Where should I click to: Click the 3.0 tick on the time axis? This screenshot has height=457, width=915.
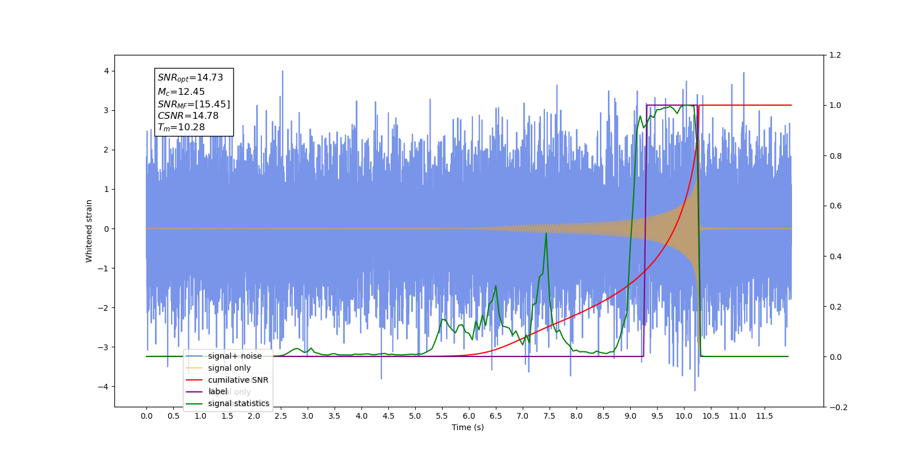point(308,416)
